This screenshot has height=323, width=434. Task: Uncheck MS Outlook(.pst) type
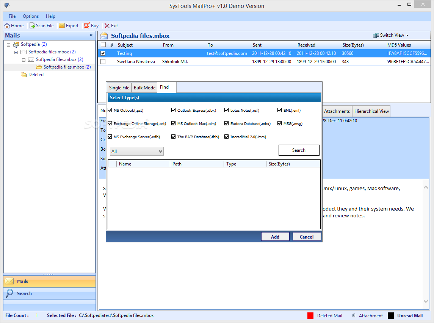point(110,110)
